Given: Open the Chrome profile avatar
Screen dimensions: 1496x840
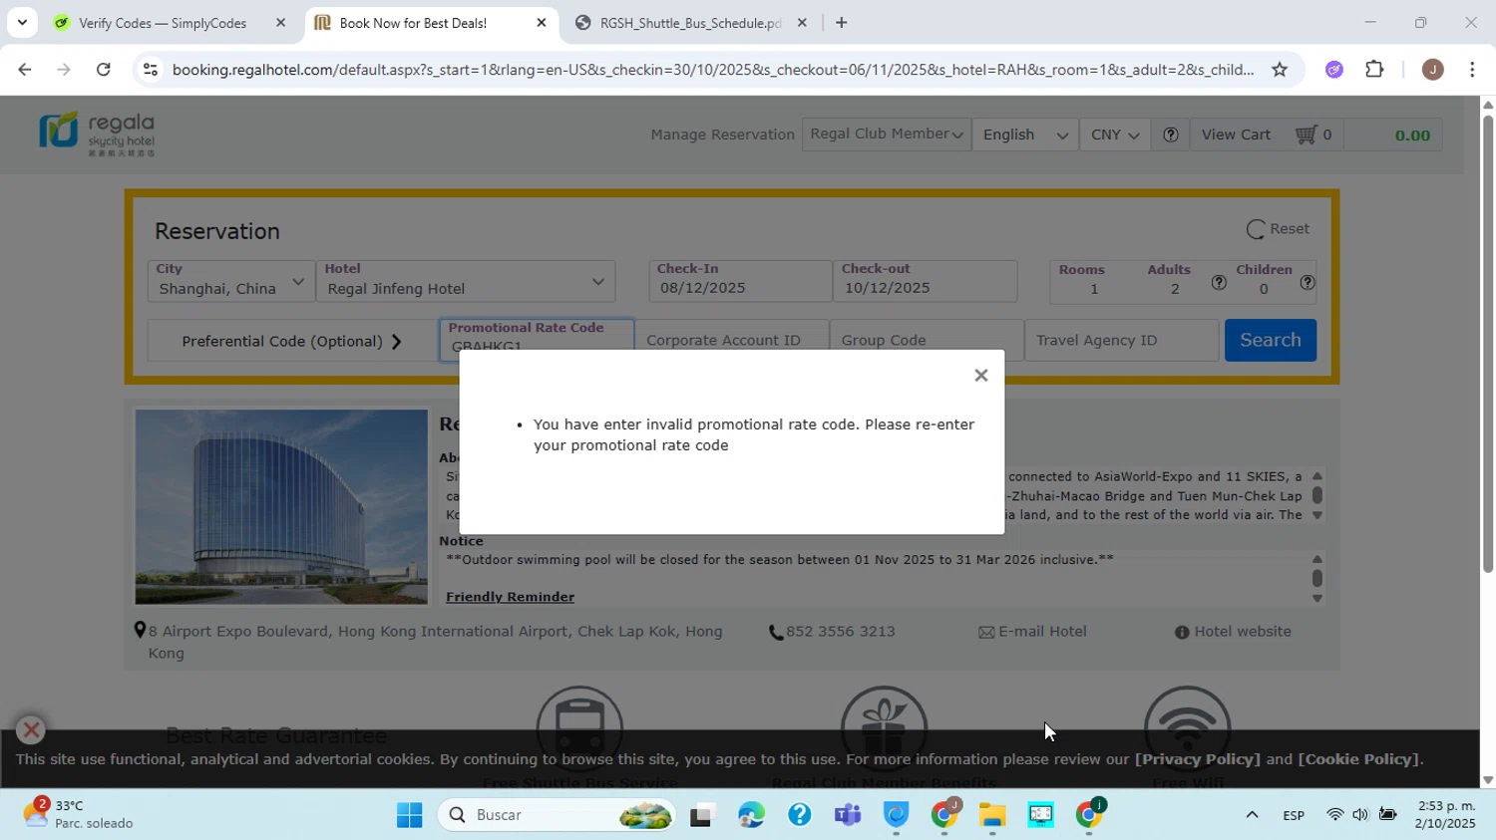Looking at the screenshot, I should (1432, 70).
